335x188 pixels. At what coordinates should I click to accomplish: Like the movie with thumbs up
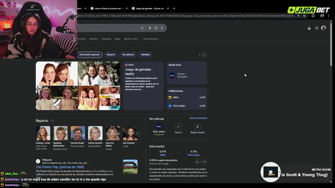197,162
